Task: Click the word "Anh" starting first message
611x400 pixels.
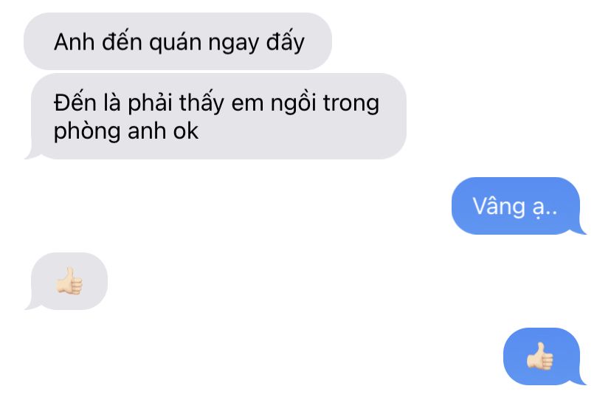Action: coord(74,42)
